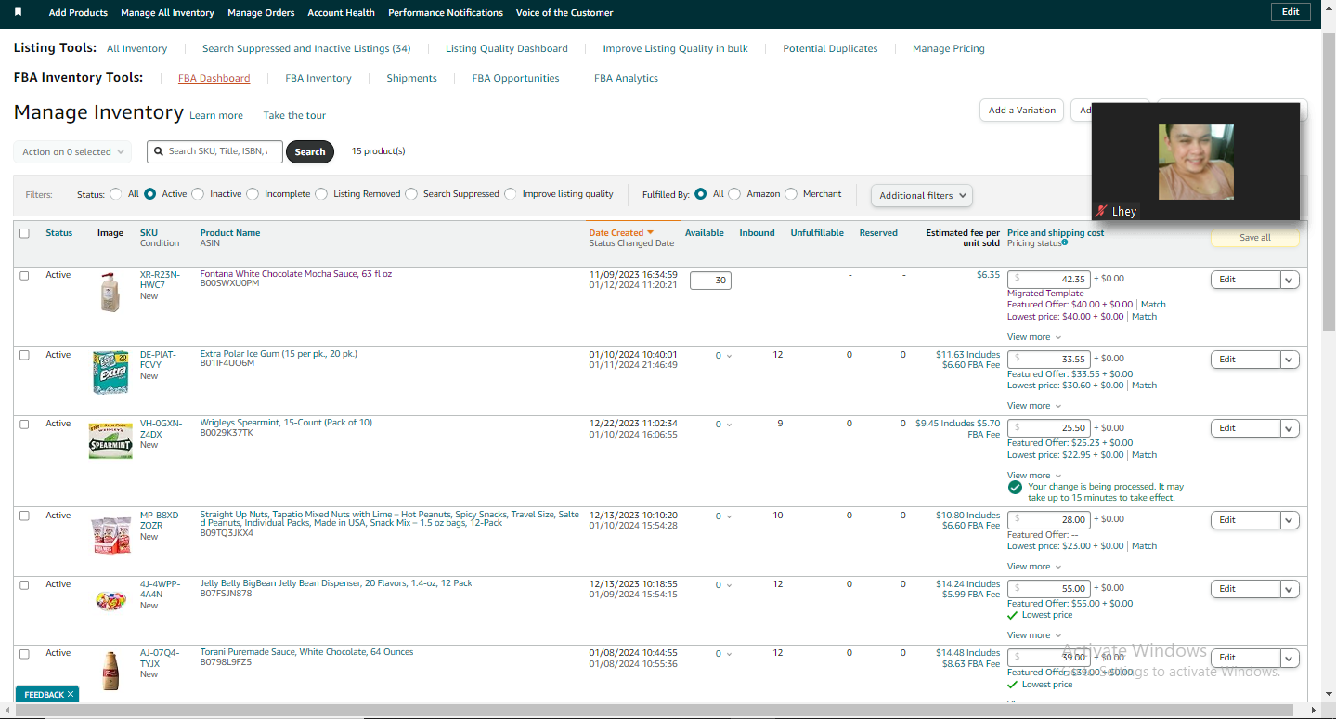Click the muted microphone icon beside Lhey
1336x719 pixels.
1101,212
